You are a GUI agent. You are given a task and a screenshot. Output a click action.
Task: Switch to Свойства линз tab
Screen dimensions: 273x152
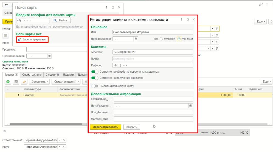click(32, 75)
